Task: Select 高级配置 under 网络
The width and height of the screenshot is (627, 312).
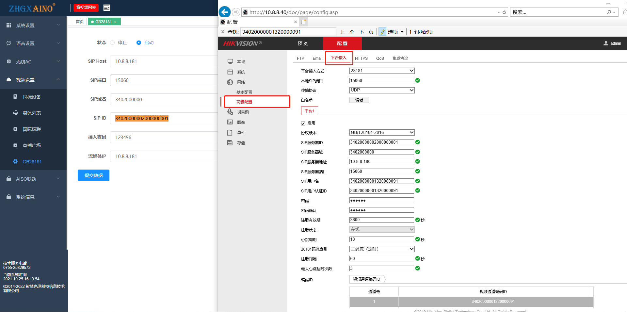Action: [244, 102]
